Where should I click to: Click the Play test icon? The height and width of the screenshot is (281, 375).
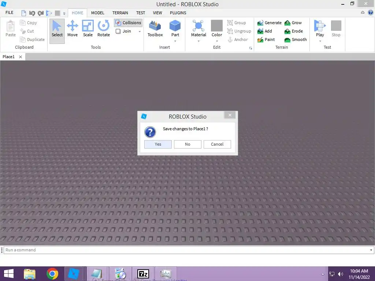(320, 26)
